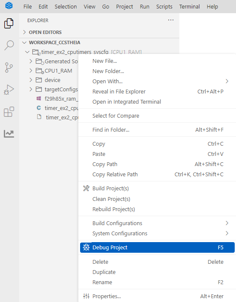Click the Code Composer cube logo
This screenshot has height=302, width=236.
pyautogui.click(x=9, y=6)
